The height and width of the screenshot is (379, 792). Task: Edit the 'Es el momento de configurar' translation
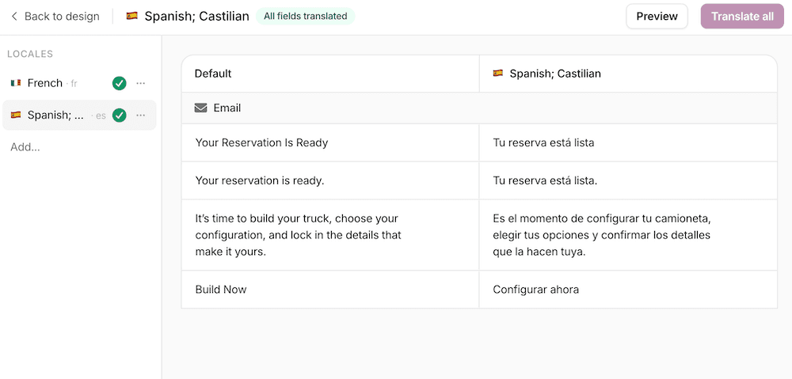tap(628, 235)
